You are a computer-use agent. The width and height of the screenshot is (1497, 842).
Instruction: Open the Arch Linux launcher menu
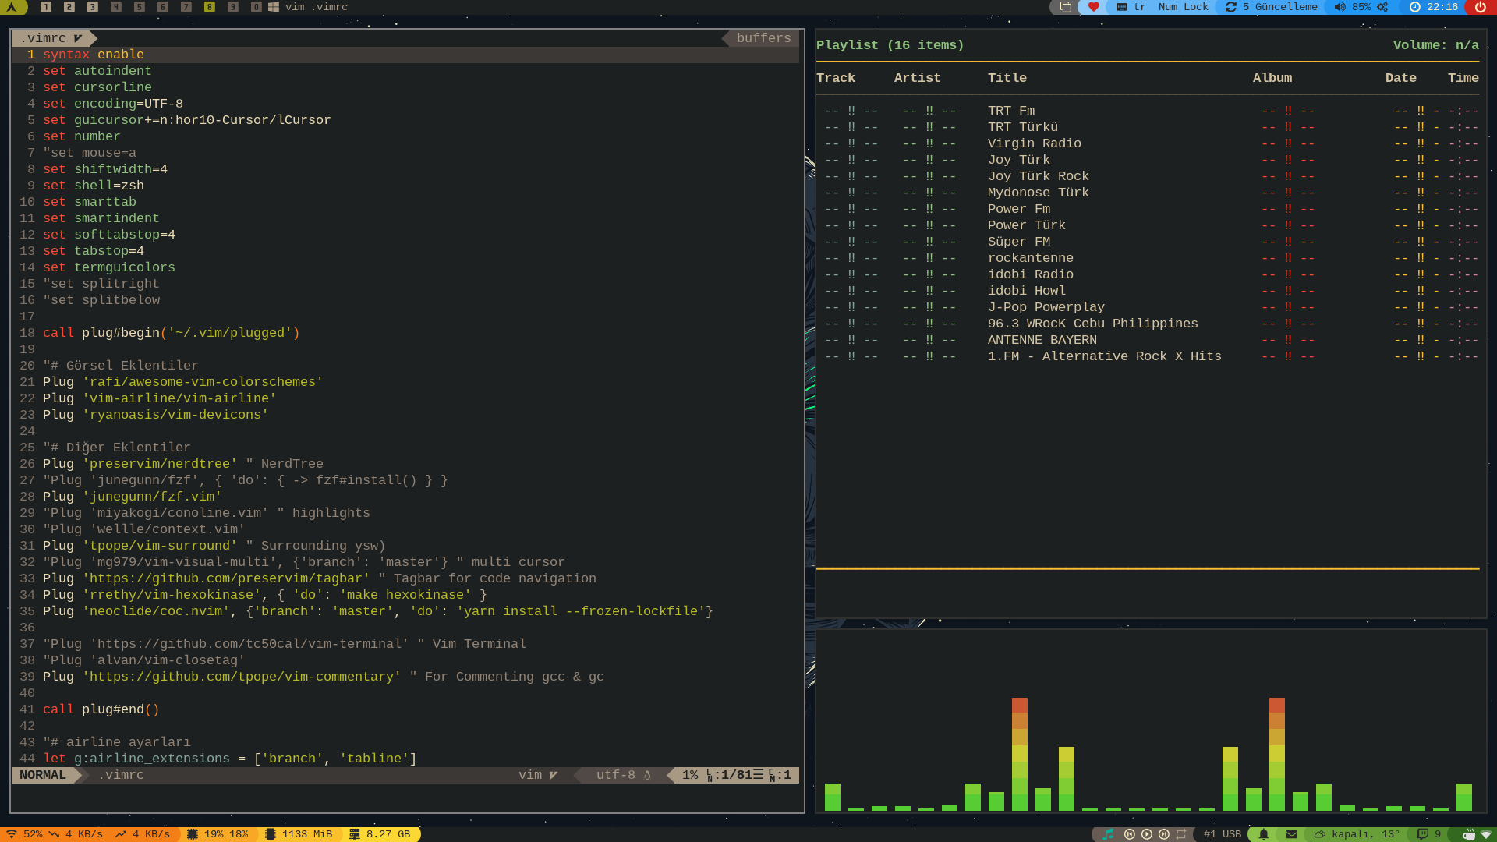(x=12, y=7)
